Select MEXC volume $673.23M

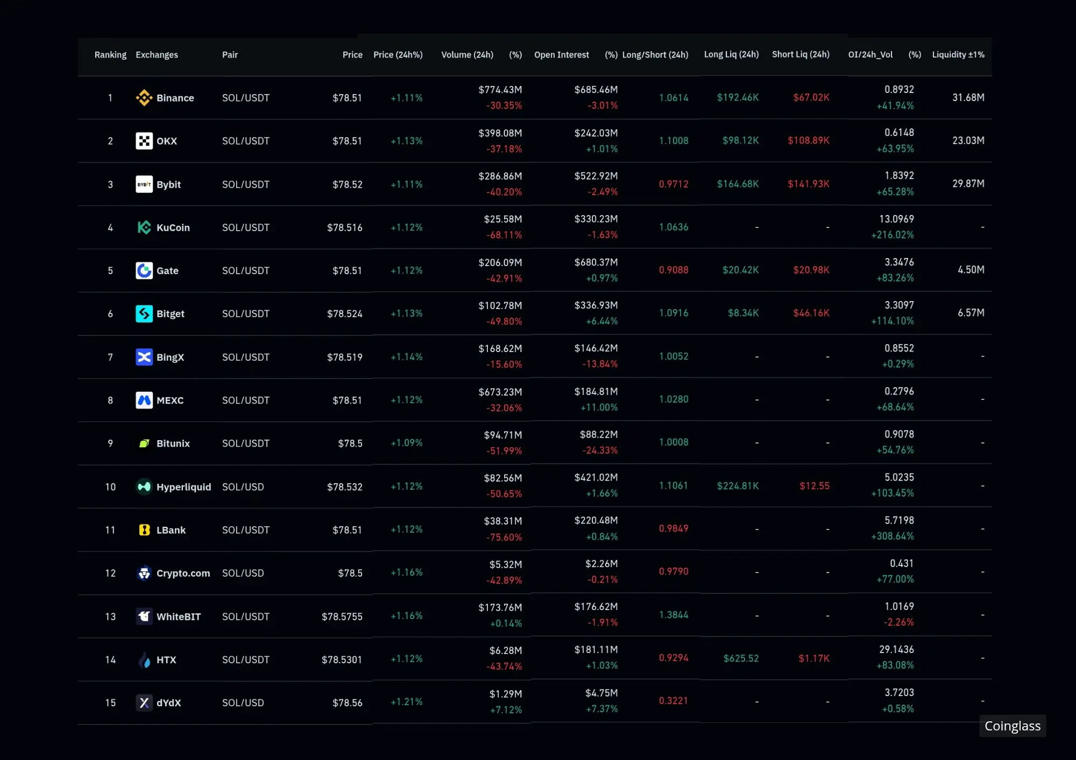(500, 392)
